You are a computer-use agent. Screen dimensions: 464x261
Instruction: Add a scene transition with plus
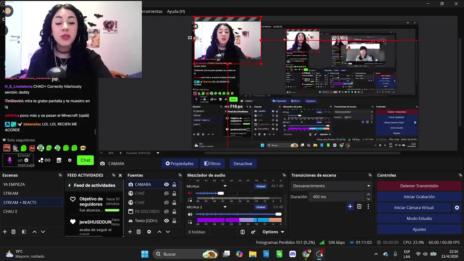350,206
